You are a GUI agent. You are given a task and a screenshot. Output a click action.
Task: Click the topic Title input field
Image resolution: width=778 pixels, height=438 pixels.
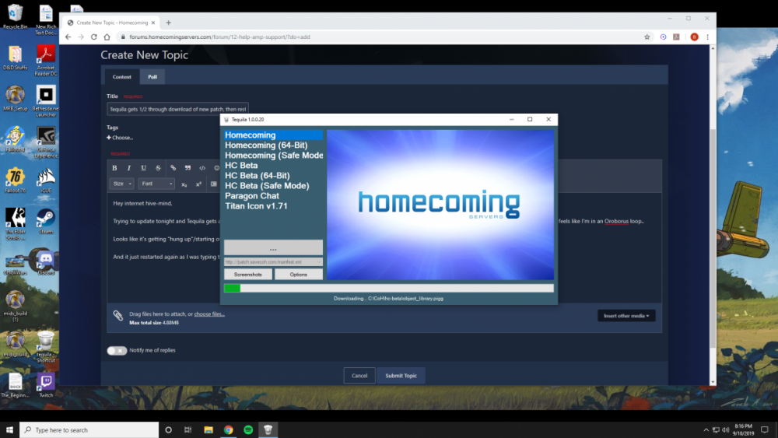click(x=177, y=109)
